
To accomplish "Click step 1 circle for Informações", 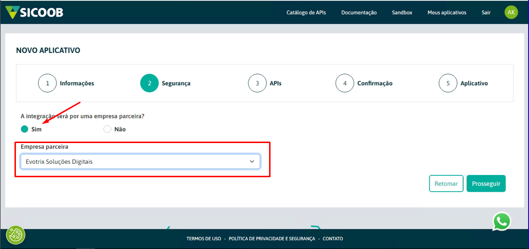I will pos(47,83).
